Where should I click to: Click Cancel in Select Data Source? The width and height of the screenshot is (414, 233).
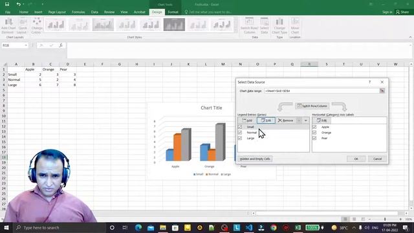click(377, 159)
